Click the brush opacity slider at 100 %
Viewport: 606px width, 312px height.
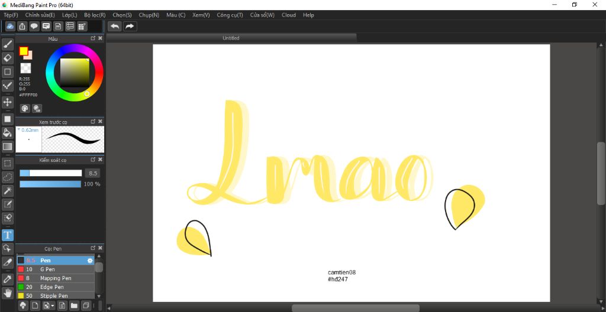click(x=50, y=184)
